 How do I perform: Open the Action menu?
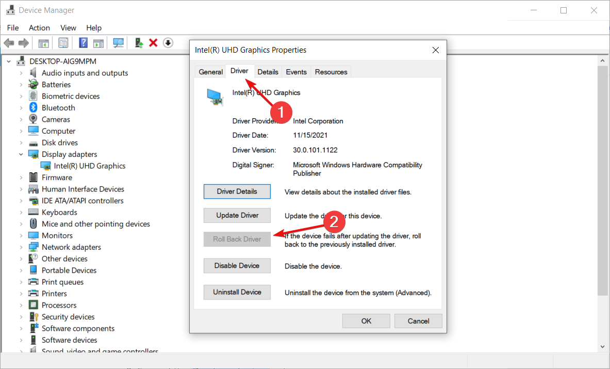pos(39,28)
